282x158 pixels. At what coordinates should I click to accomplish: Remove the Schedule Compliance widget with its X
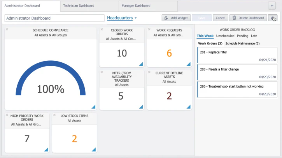pyautogui.click(x=7, y=29)
